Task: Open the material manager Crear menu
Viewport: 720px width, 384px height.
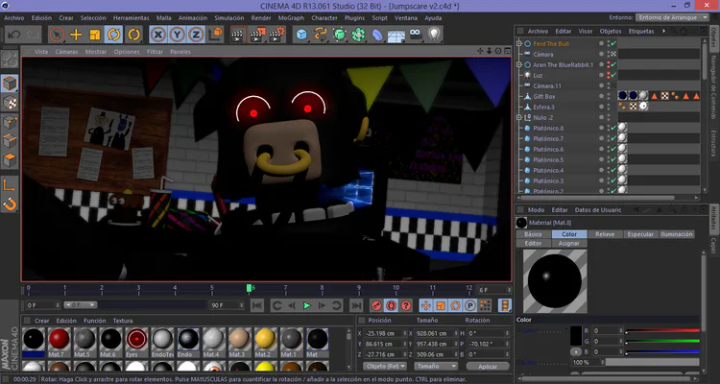Action: [x=42, y=321]
